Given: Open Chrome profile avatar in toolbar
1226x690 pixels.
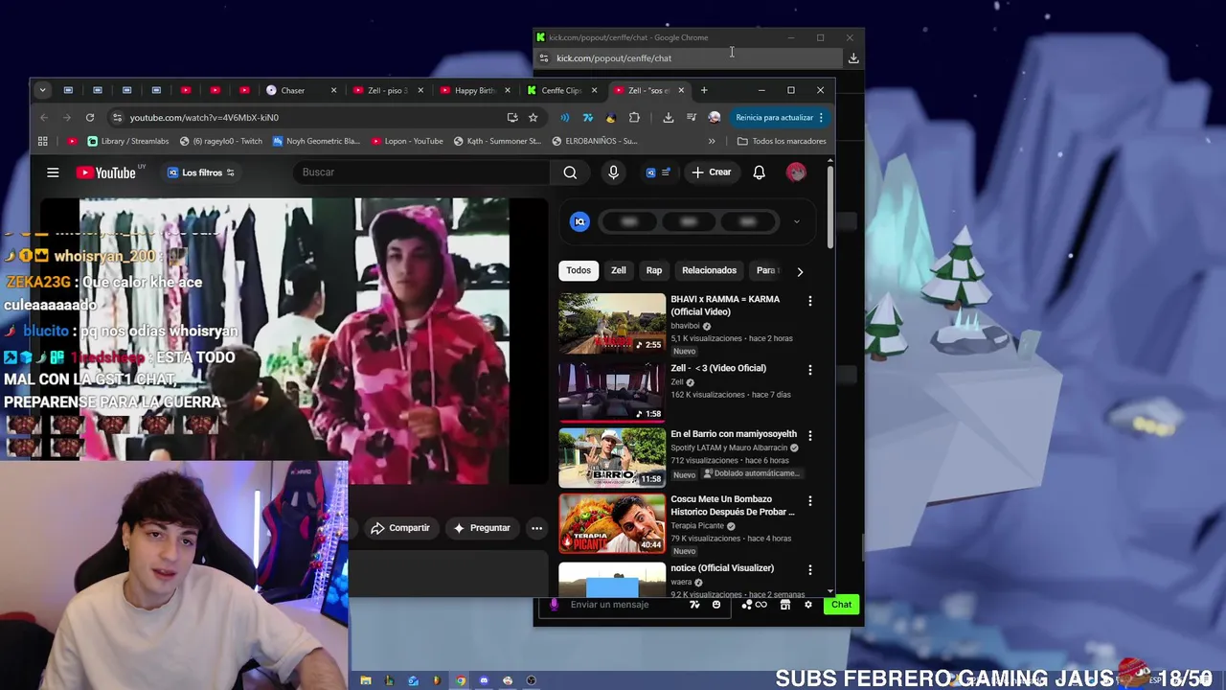Looking at the screenshot, I should (715, 117).
